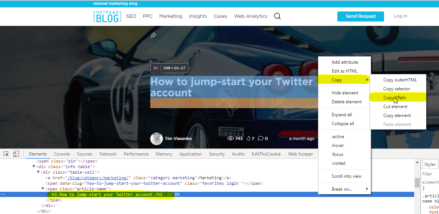
Task: Go to the Cases section
Action: [220, 16]
